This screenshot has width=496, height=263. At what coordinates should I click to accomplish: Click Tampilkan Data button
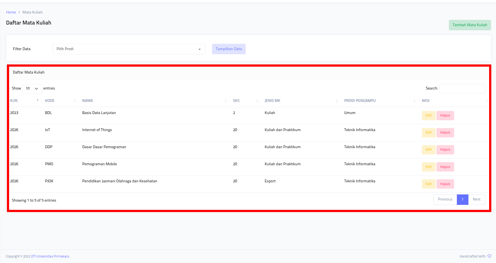pos(229,49)
